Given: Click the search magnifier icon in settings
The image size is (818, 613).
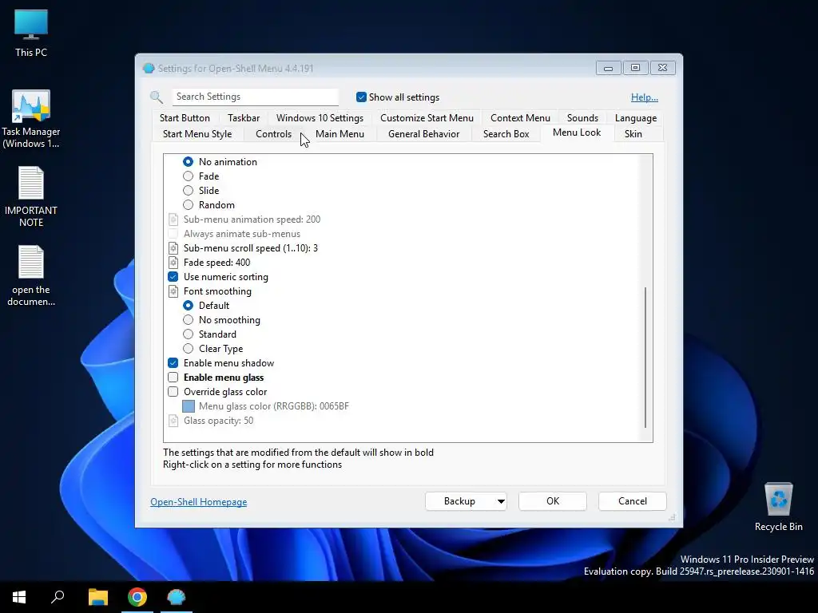Looking at the screenshot, I should [x=156, y=97].
